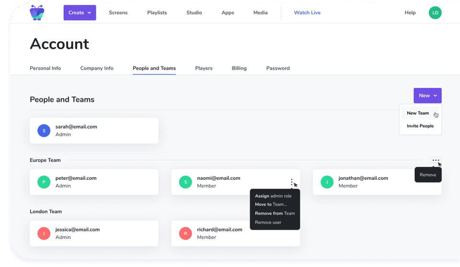Click the Watch Live link
Image resolution: width=460 pixels, height=267 pixels.
coord(307,12)
